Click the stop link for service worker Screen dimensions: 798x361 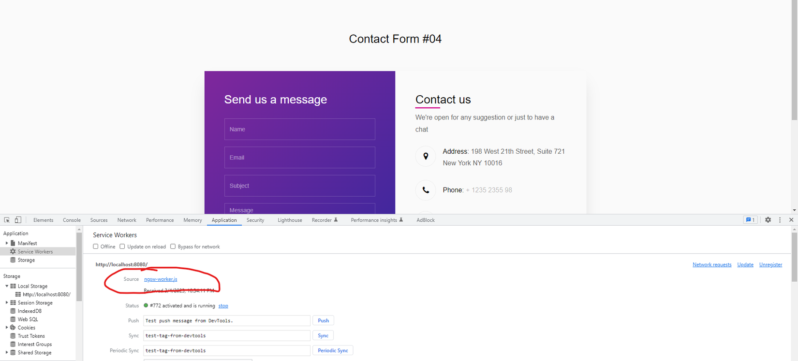point(223,305)
